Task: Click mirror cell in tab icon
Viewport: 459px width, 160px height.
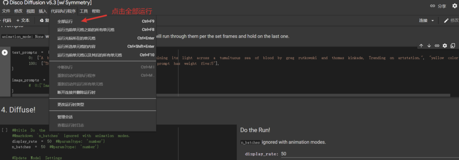Action: pyautogui.click(x=453, y=46)
